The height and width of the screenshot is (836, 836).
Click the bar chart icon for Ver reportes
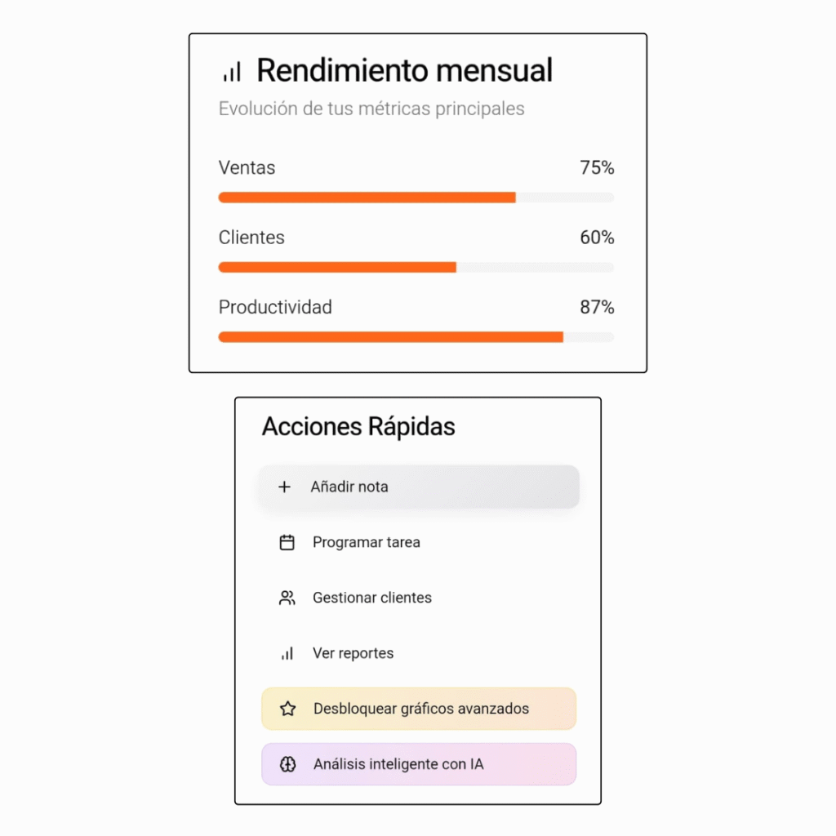pos(287,654)
